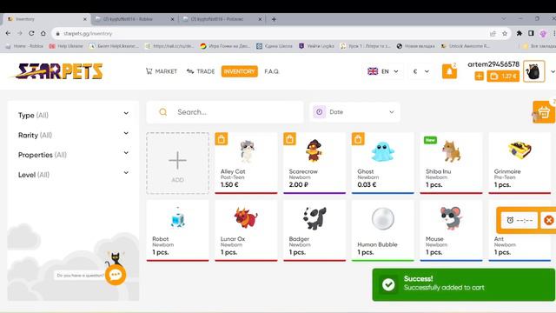Image resolution: width=556 pixels, height=313 pixels.
Task: Switch to the third browser tab
Action: [222, 19]
